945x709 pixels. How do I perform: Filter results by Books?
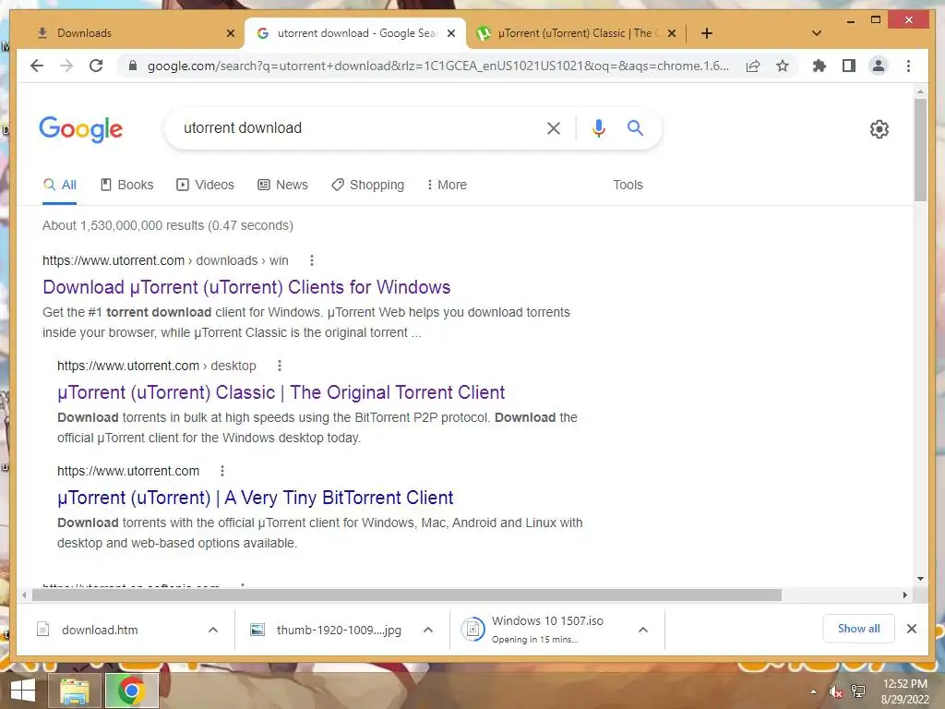pos(127,185)
